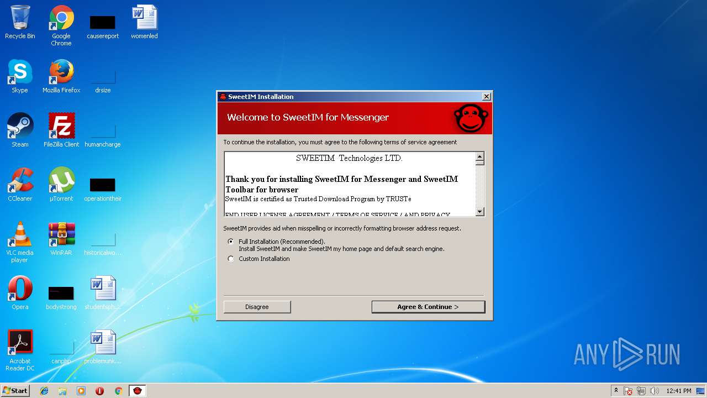This screenshot has height=398, width=707.
Task: Select the humancharge desktop file
Action: pyautogui.click(x=103, y=136)
